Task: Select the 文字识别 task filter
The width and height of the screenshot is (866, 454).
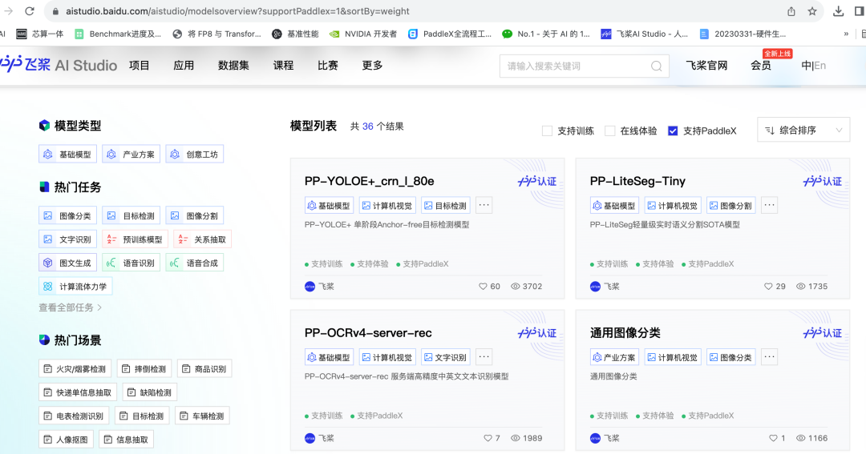Action: 67,239
